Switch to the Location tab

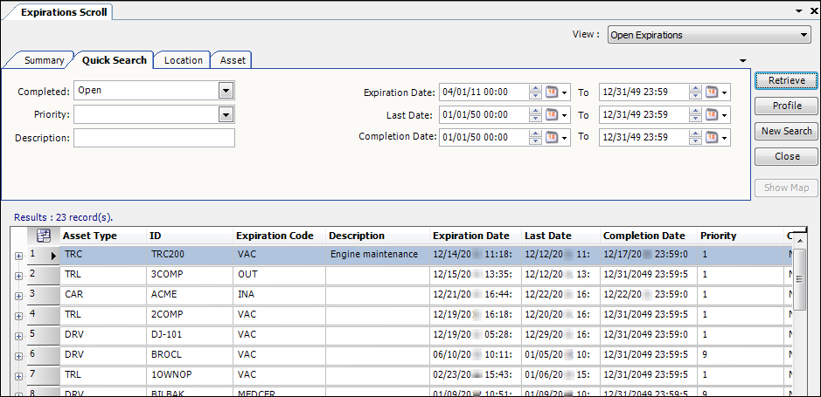click(x=184, y=60)
